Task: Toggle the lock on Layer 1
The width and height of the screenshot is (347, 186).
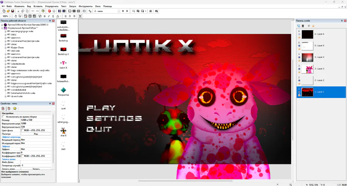Action: (299, 95)
